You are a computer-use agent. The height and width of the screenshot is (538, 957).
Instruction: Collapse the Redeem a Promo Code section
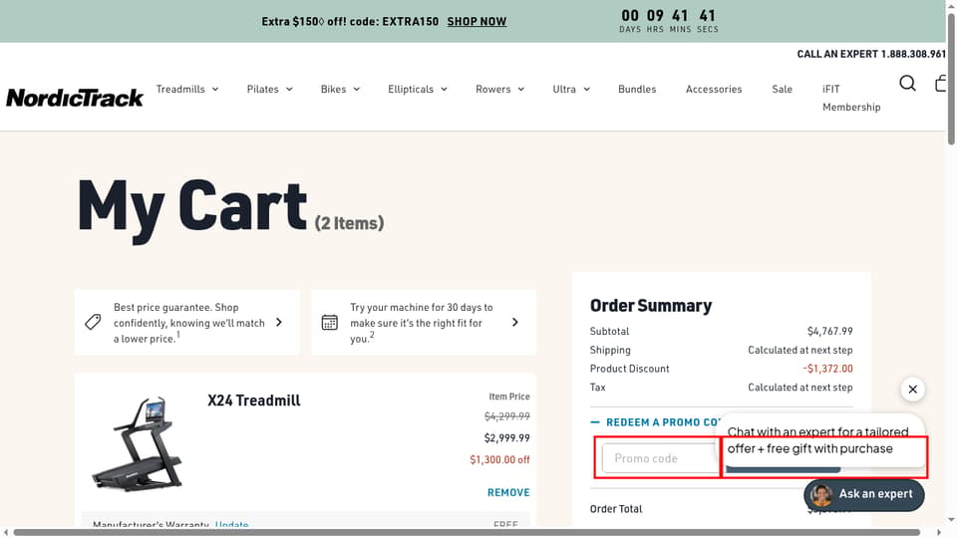coord(656,422)
